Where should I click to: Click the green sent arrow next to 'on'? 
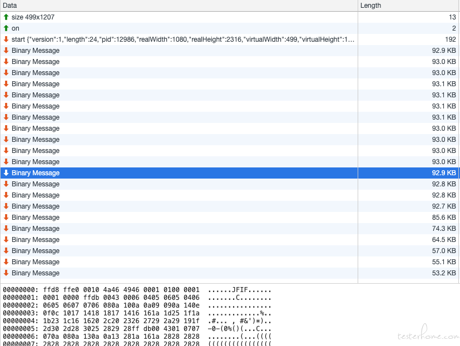[x=6, y=28]
